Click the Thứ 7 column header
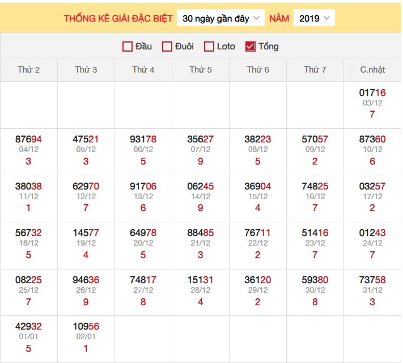This screenshot has height=363, width=403. coord(315,70)
